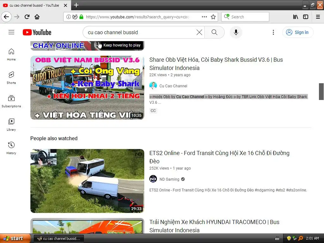Open 'Trải Nghiệm Xe Khách HYUNDAI TRACOMECO' title

click(x=214, y=226)
